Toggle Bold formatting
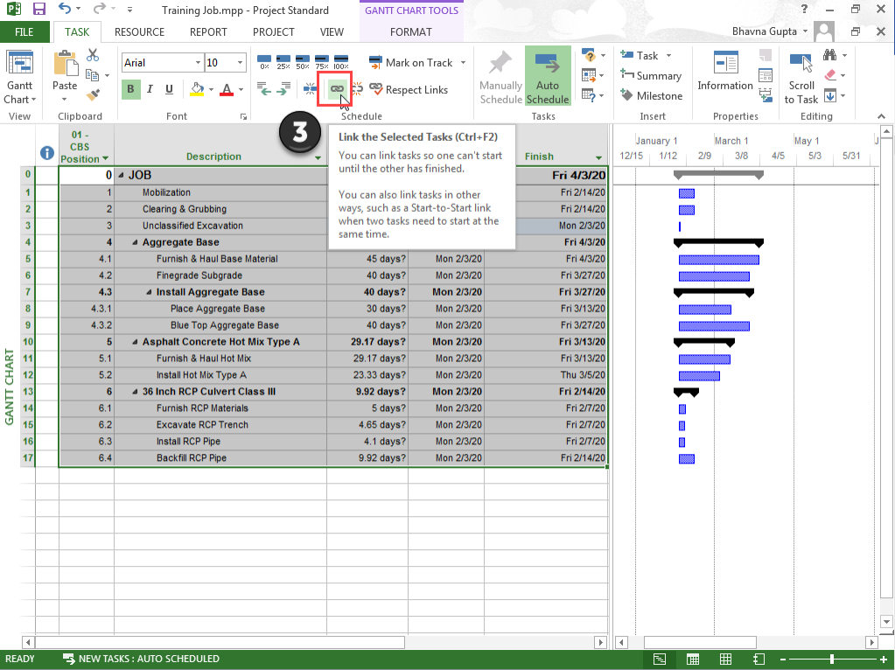Image resolution: width=895 pixels, height=670 pixels. pos(131,89)
